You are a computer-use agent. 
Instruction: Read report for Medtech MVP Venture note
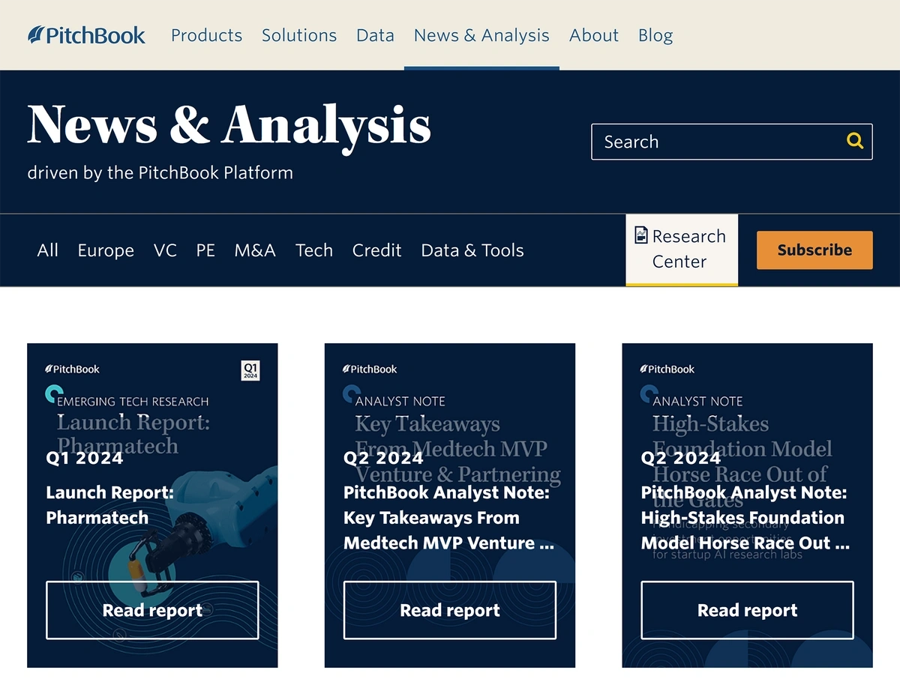[x=450, y=610]
